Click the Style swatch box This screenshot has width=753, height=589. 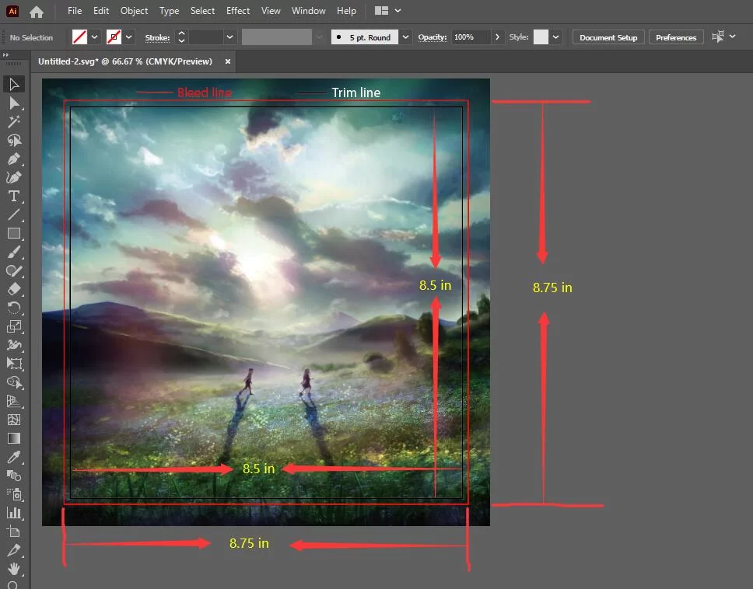point(541,37)
